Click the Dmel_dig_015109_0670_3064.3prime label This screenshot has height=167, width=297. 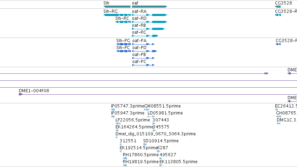[156, 134]
